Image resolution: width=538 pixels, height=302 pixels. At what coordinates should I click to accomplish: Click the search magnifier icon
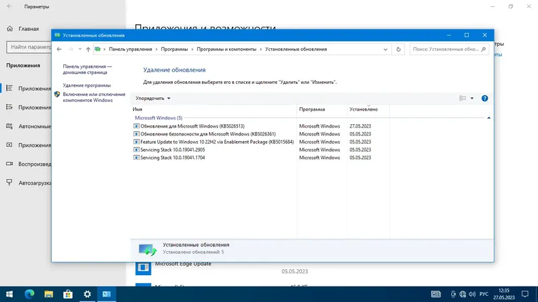pos(484,49)
